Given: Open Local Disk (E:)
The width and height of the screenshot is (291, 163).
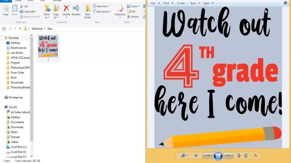Looking at the screenshot, I should (x=18, y=152).
